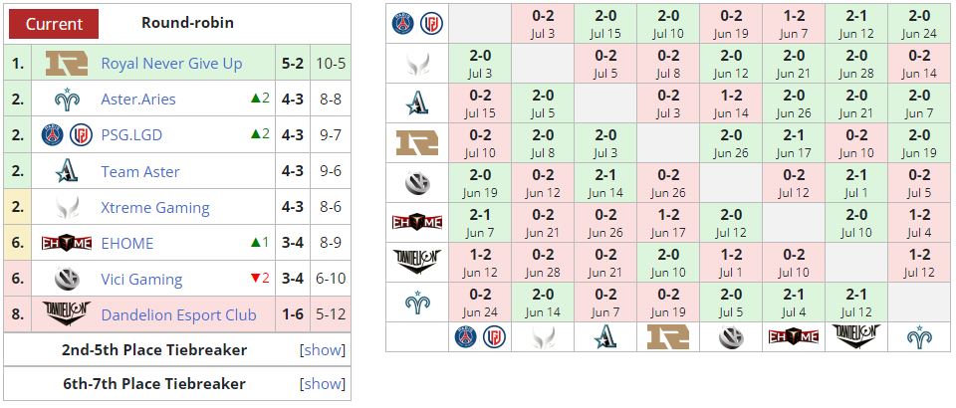Click the Vici Gaming logo in standings

[67, 279]
